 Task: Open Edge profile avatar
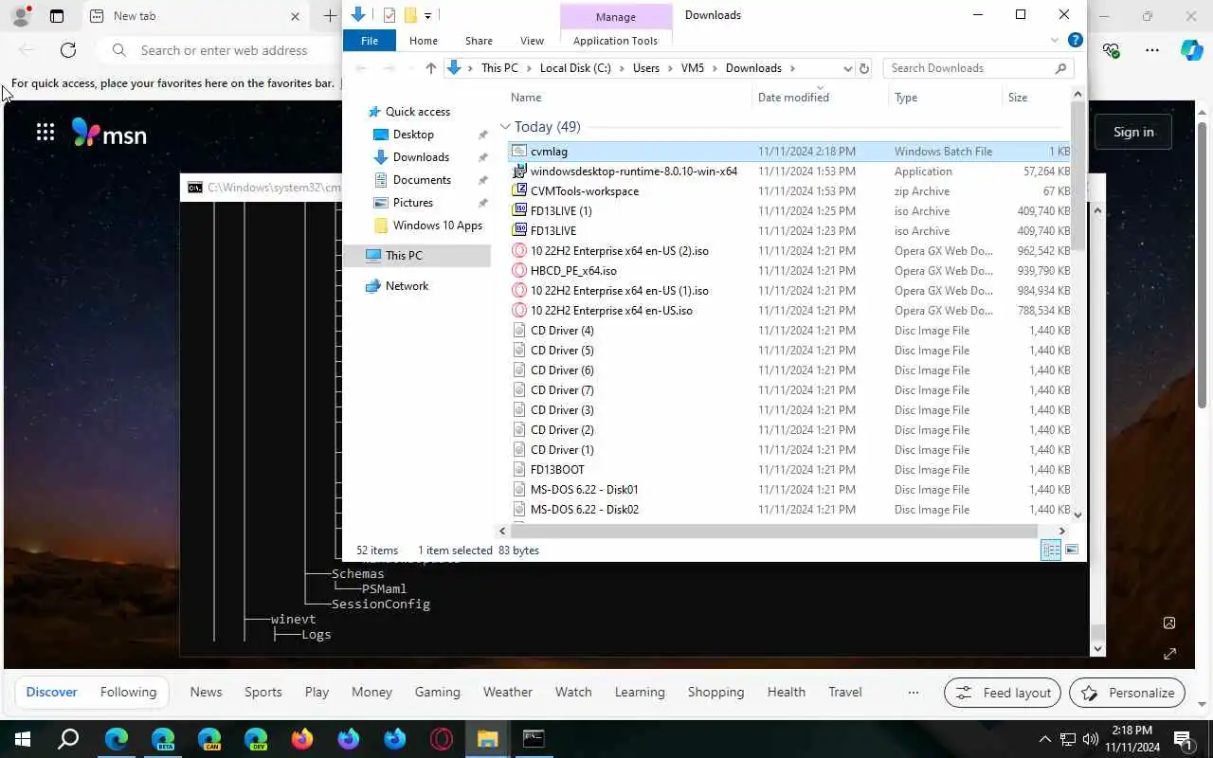[x=21, y=16]
